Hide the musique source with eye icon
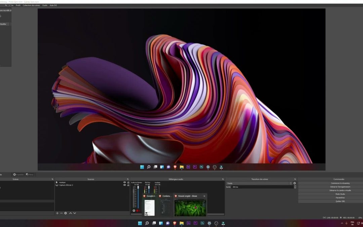Image resolution: width=363 pixels, height=227 pixels. 125,182
